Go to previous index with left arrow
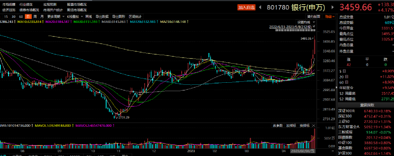The height and width of the screenshot is (156, 394). coord(260,7)
